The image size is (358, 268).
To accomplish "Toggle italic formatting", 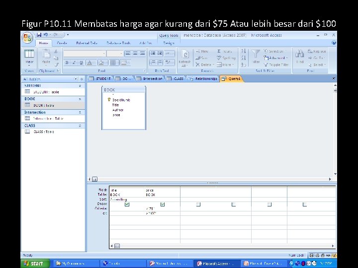I will [x=74, y=63].
